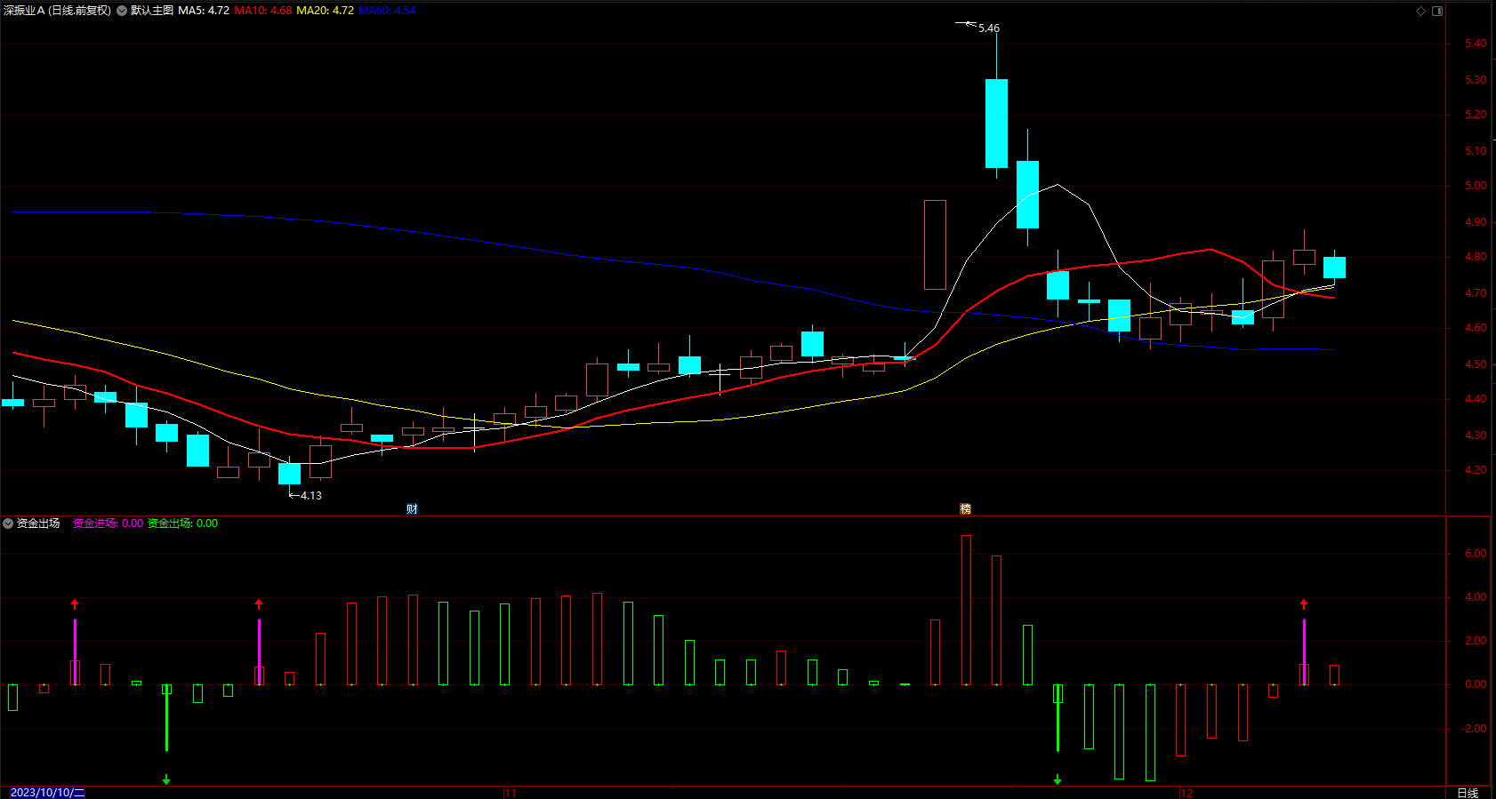Click the leftmost red up arrow signal
The image size is (1496, 799).
coord(75,604)
